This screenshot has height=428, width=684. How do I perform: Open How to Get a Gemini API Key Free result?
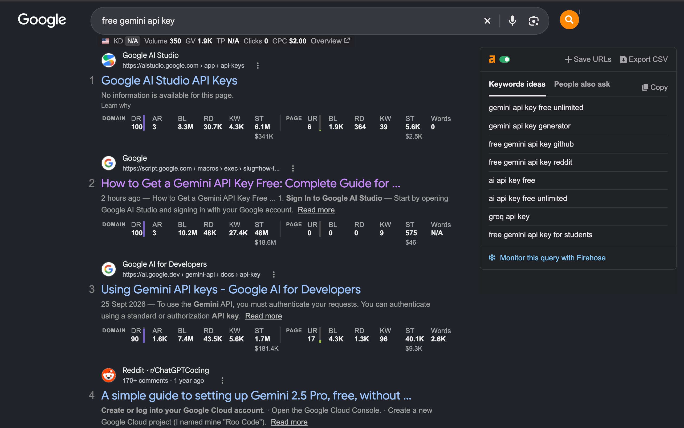click(x=251, y=183)
